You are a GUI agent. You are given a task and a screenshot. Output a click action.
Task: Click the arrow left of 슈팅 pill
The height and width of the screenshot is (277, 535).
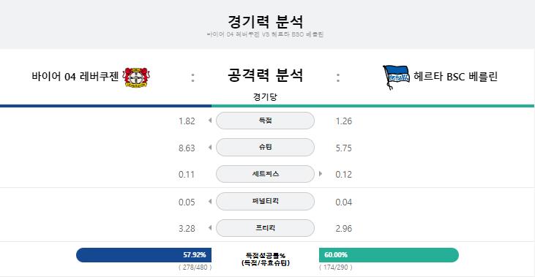[x=210, y=147]
